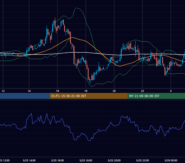185x163 pixels.
Task: Click the 14 hour axis label
Action: [x=29, y=91]
